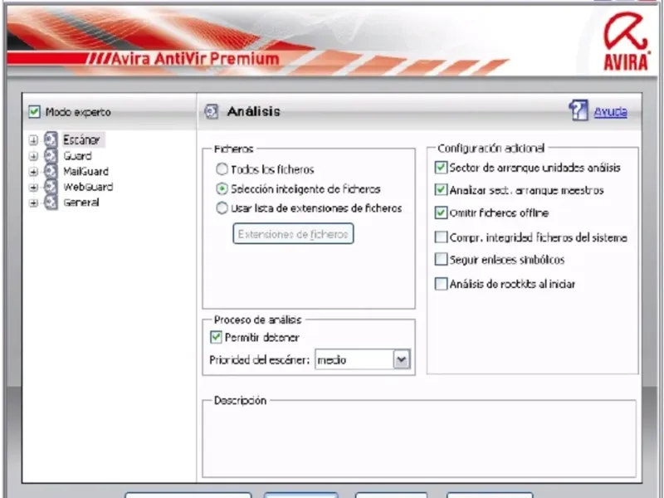Click the Extensiones de ficheros button
Image resolution: width=664 pixels, height=498 pixels.
click(293, 234)
